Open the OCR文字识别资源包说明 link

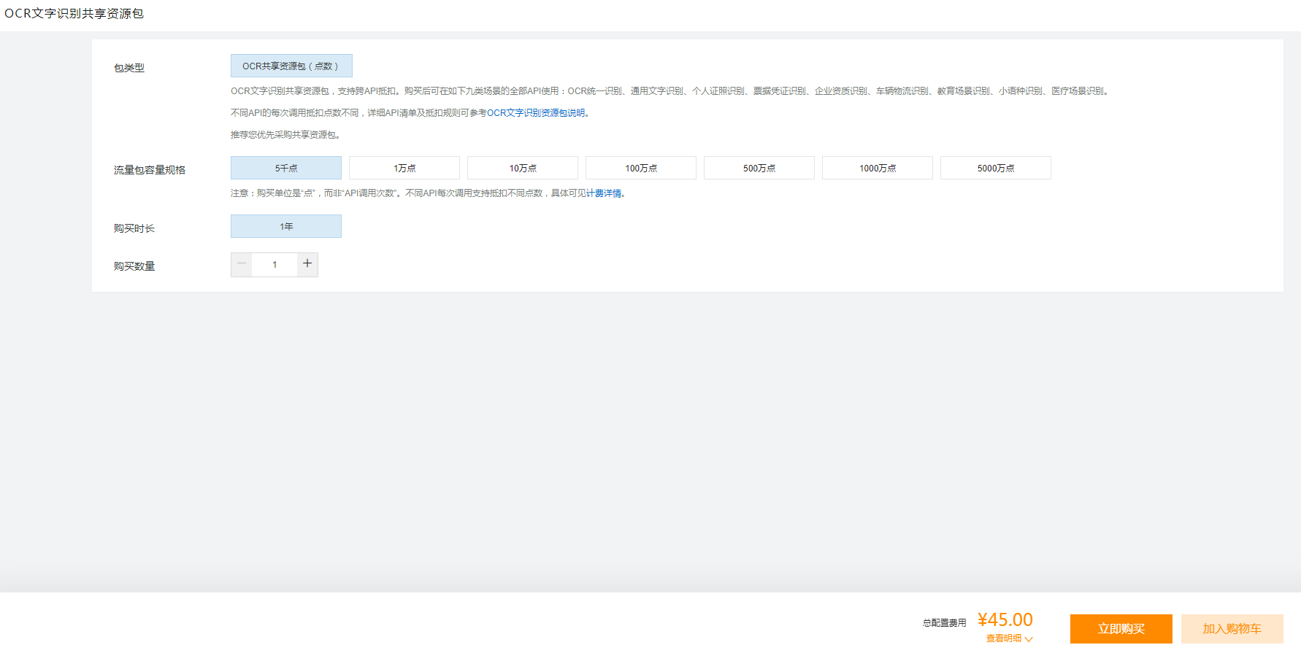pyautogui.click(x=536, y=113)
